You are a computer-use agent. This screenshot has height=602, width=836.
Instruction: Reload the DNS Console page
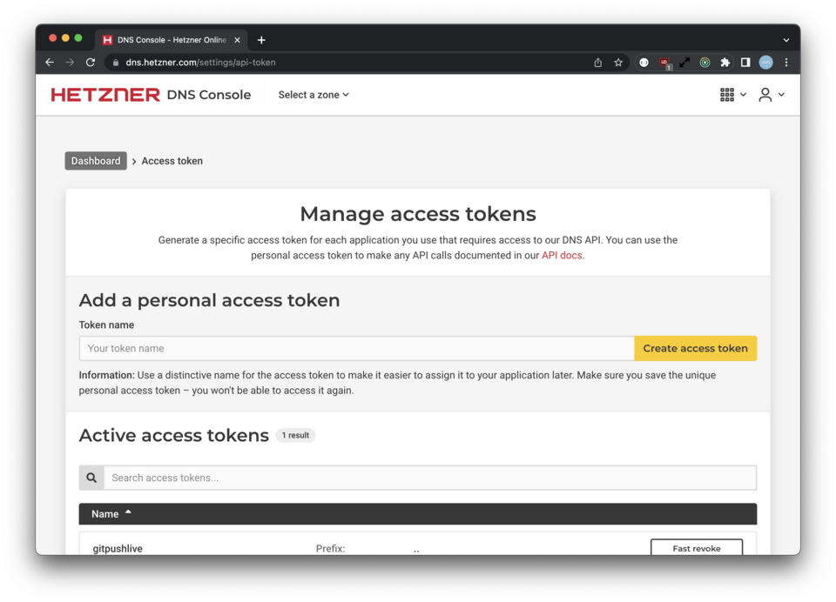[x=91, y=63]
